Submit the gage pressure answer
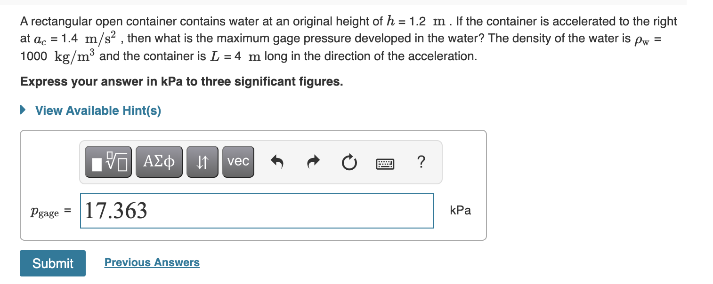713x284 pixels. tap(52, 263)
